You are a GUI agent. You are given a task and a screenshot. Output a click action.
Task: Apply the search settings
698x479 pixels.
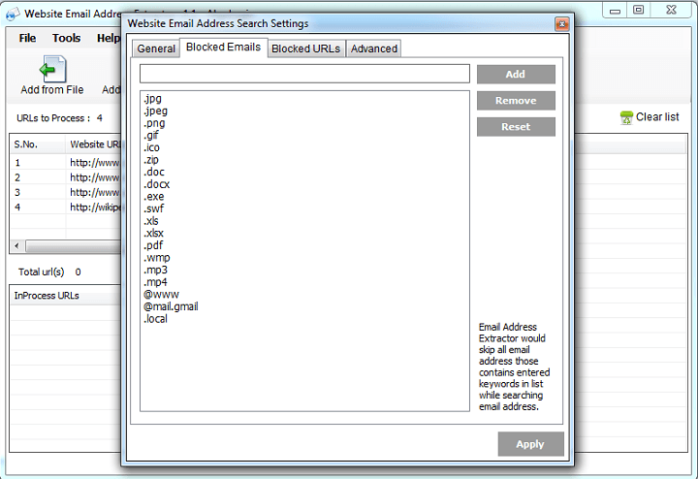(530, 444)
